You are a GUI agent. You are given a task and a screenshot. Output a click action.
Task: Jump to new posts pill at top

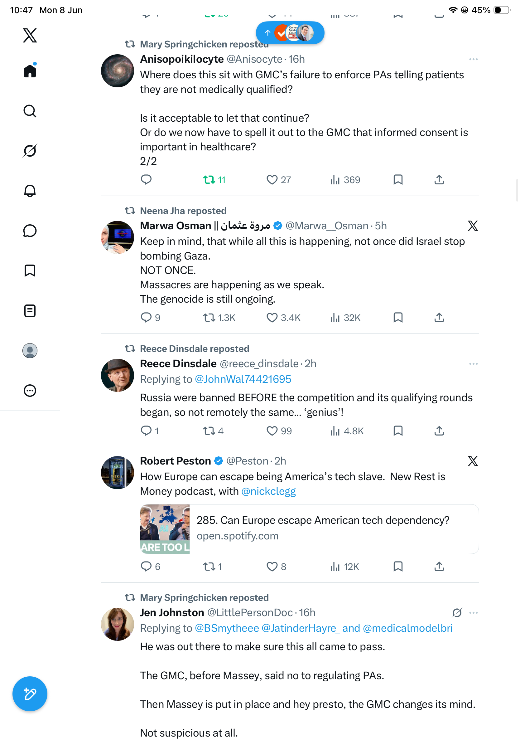(290, 33)
